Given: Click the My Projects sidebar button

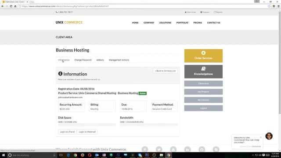Looking at the screenshot, I should (x=203, y=92).
